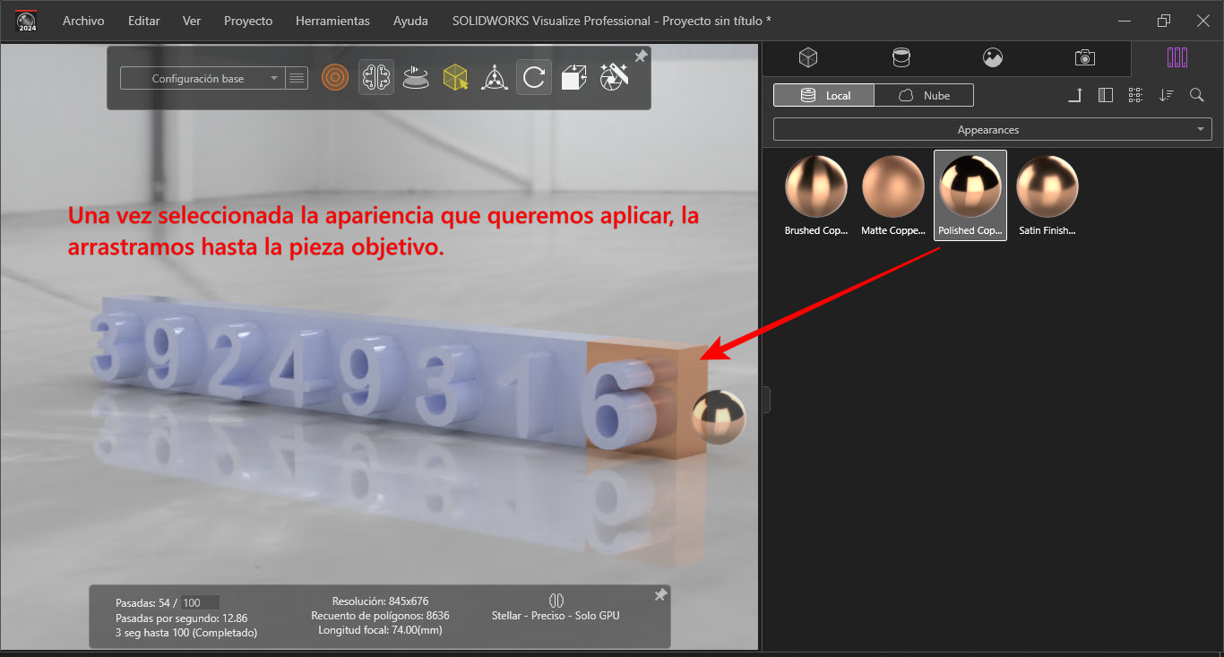
Task: Expand the Appearances category dropdown
Action: 992,130
